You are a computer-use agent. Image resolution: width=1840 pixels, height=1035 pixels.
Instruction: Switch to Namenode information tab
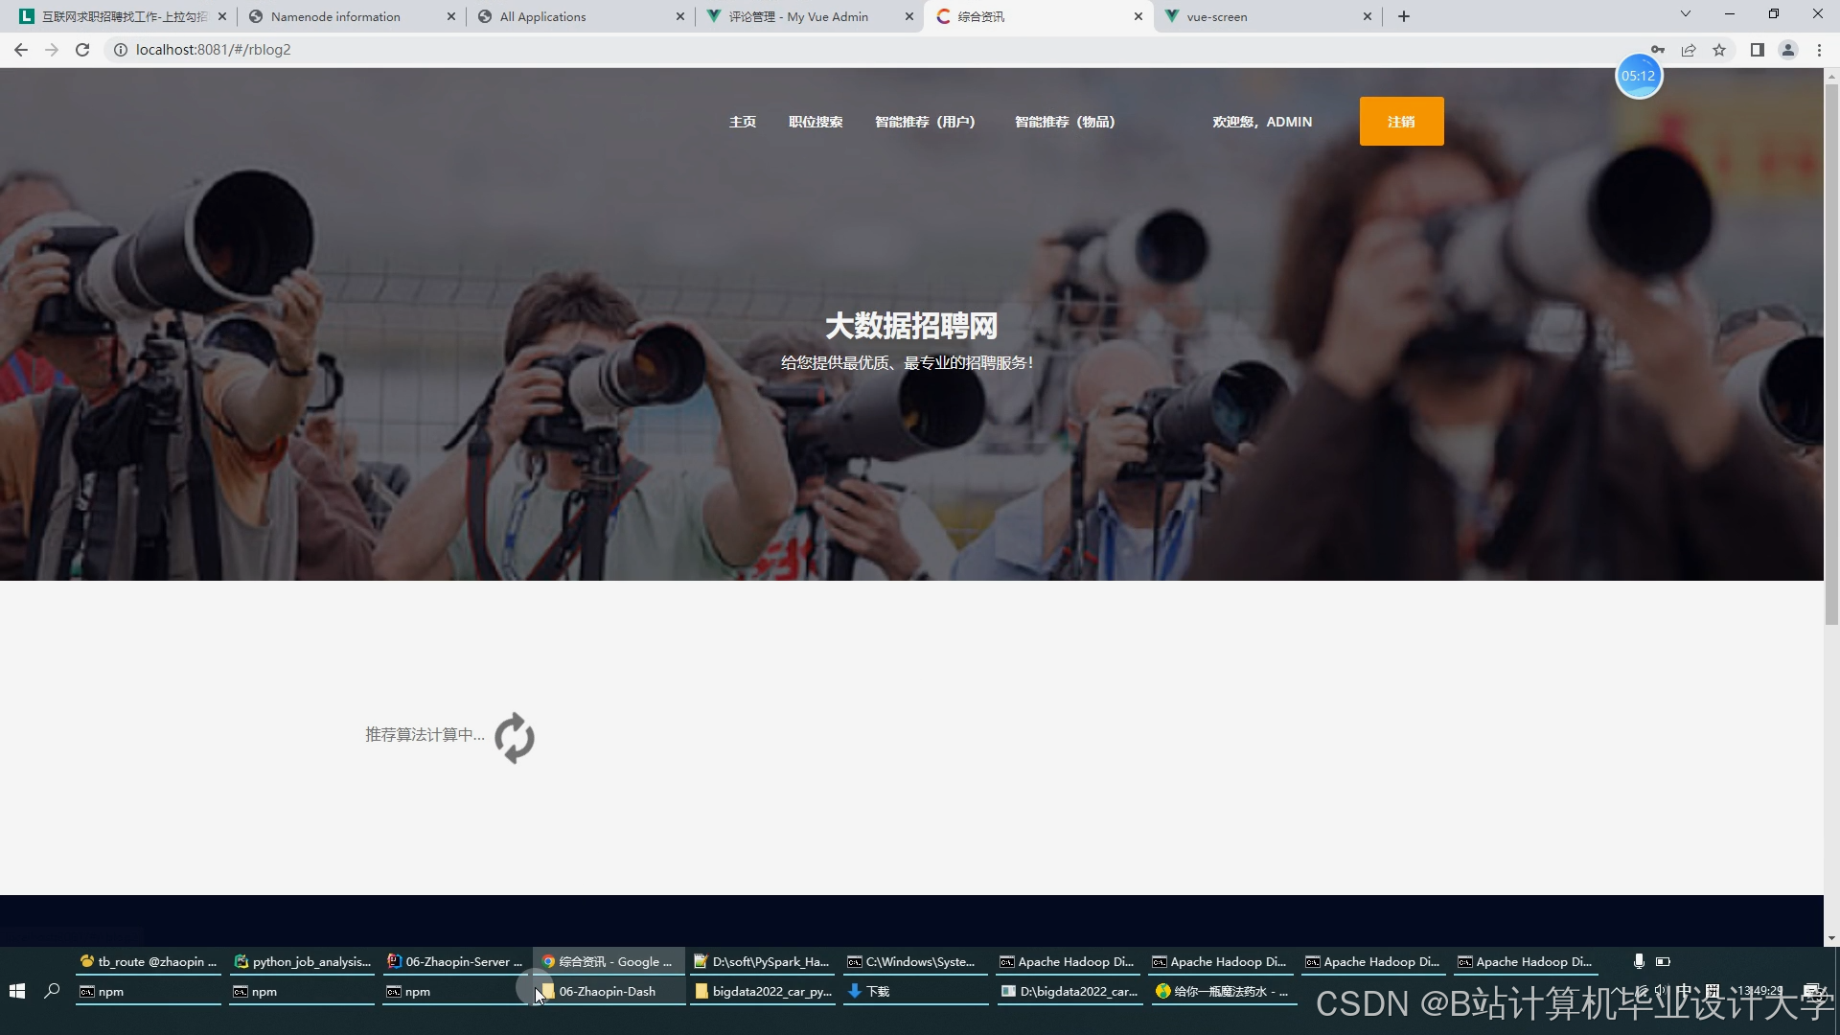pyautogui.click(x=335, y=16)
